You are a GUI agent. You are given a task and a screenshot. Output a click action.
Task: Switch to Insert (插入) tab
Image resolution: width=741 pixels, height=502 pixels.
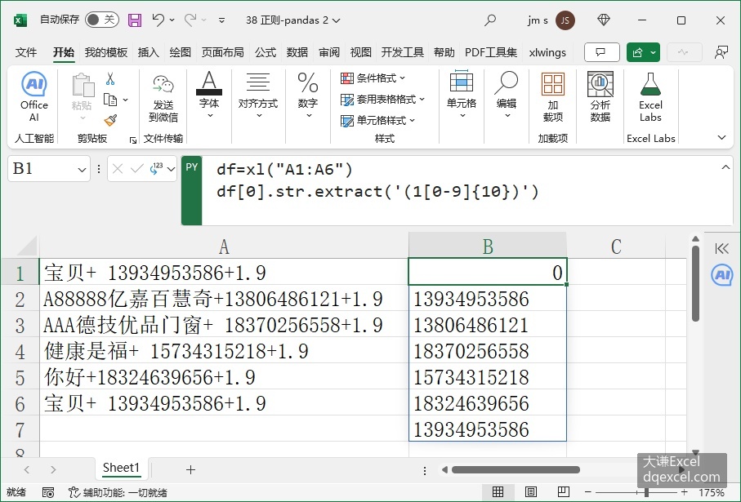(149, 52)
